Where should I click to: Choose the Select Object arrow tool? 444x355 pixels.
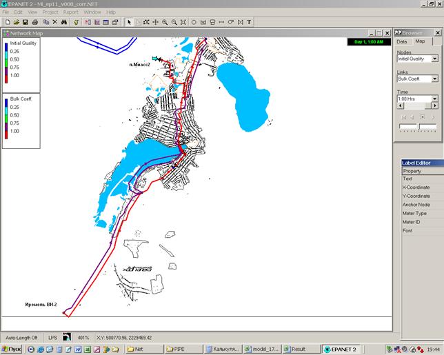pyautogui.click(x=129, y=22)
